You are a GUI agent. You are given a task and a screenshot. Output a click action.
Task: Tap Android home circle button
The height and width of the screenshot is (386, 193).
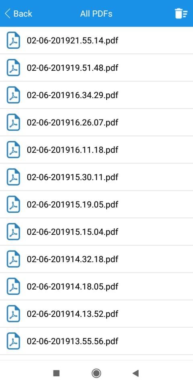click(96, 373)
